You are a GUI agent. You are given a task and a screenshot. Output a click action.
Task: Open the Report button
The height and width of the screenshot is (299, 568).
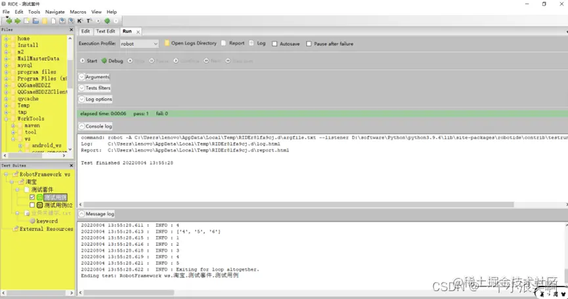point(233,43)
